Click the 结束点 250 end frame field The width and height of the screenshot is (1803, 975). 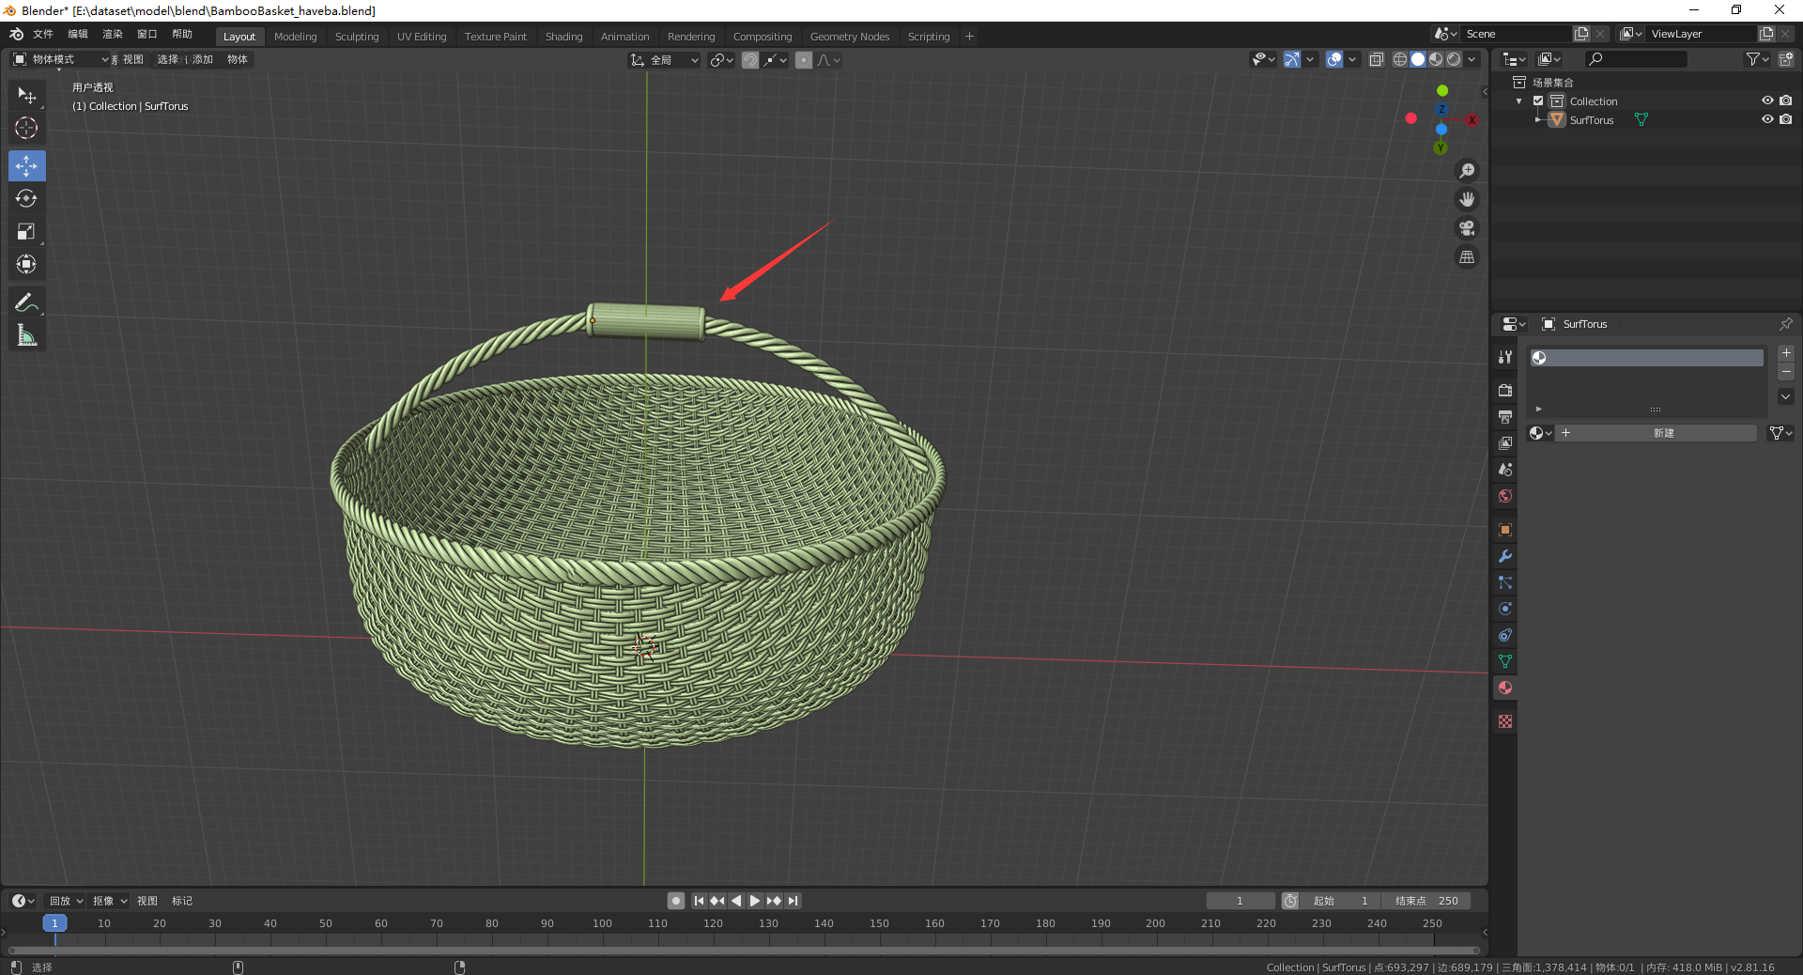coord(1426,900)
